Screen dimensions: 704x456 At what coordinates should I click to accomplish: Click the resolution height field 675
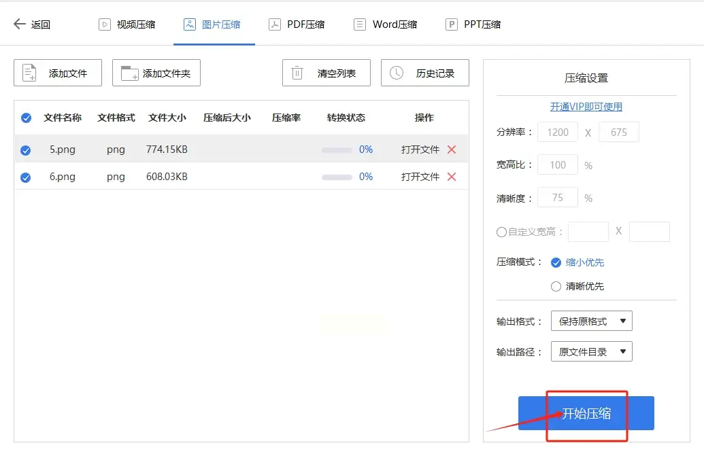pos(619,132)
